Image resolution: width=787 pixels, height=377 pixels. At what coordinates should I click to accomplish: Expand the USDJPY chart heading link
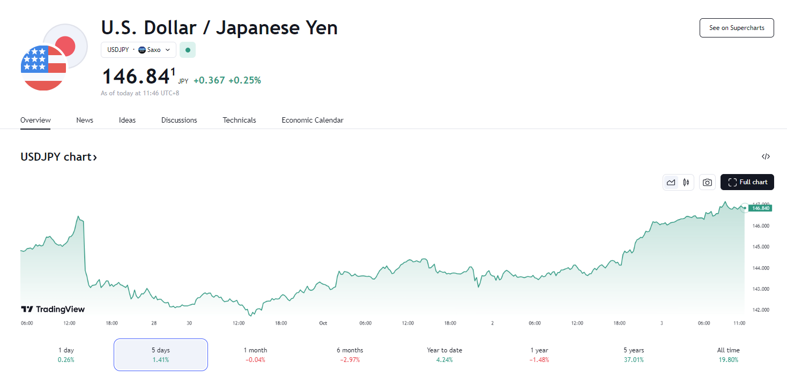[59, 156]
